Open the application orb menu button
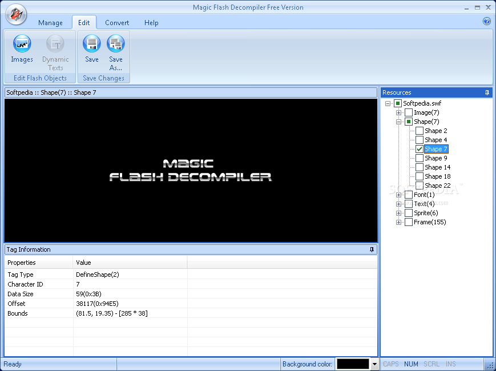This screenshot has width=496, height=371. 16,14
